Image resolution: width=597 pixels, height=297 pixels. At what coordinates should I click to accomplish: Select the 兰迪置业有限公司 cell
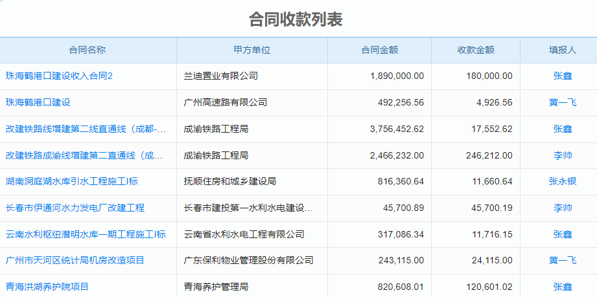tap(221, 76)
